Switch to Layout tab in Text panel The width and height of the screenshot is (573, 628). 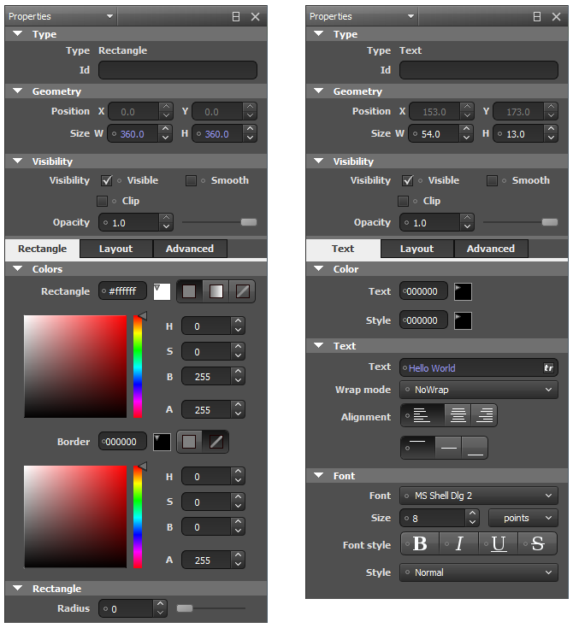point(417,249)
